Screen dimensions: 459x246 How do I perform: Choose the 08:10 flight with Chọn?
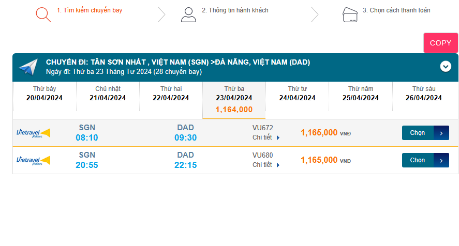(x=418, y=133)
